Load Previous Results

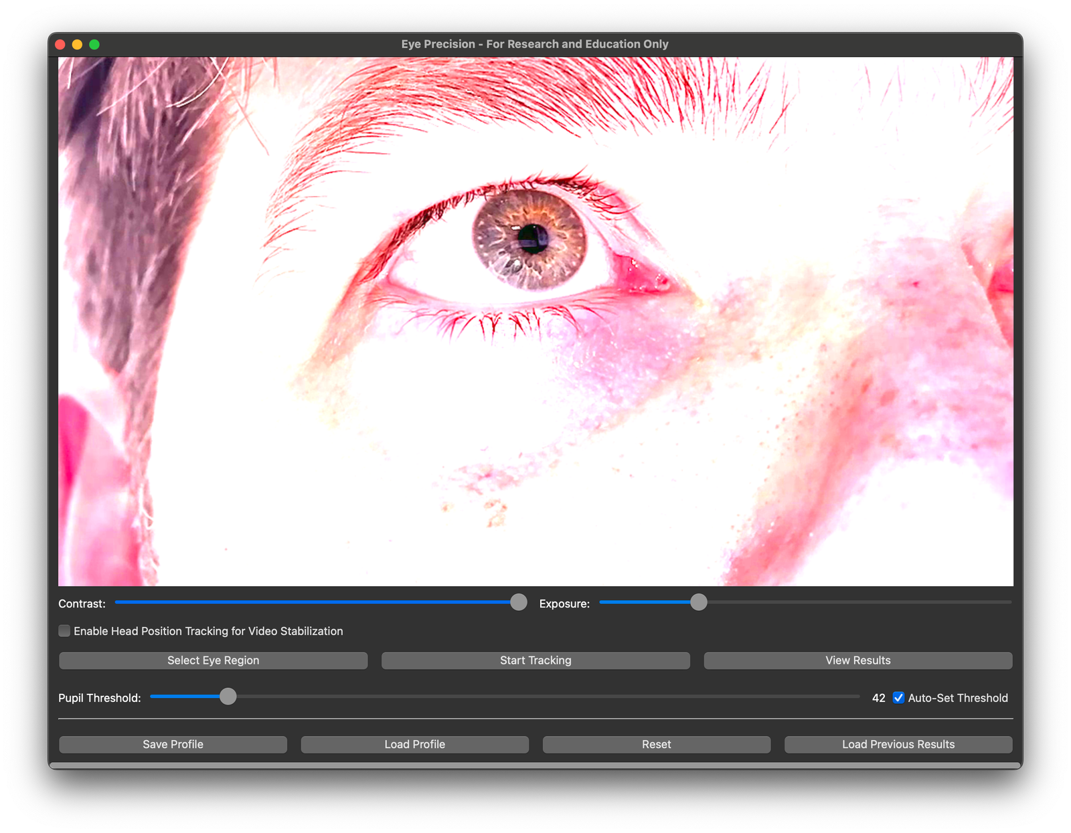[898, 744]
